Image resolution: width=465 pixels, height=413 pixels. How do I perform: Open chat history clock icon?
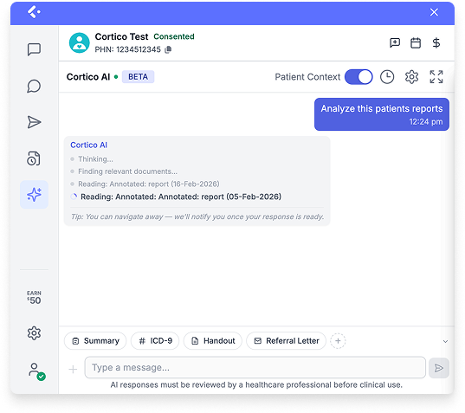(x=387, y=77)
